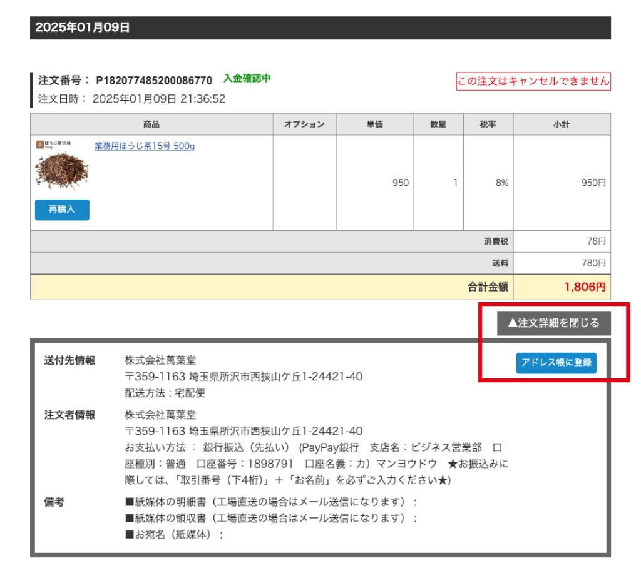The image size is (641, 573).
Task: Click the 2025年01月09日 date header bar
Action: tap(320, 28)
